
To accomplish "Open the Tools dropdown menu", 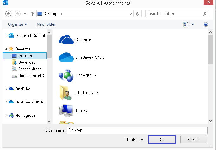I will pyautogui.click(x=135, y=140).
